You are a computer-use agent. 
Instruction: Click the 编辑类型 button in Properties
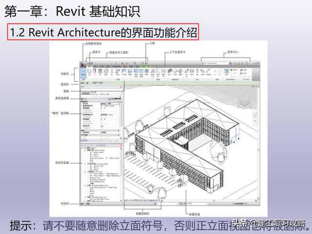[117, 99]
